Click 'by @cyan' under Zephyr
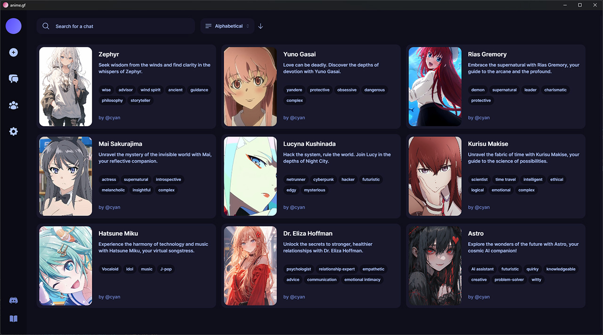Viewport: 603px width, 335px height. point(109,118)
